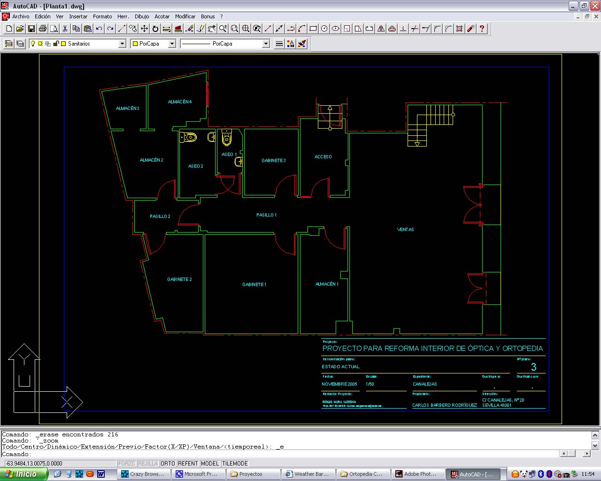Toggle REFENT object snap in status bar
This screenshot has width=601, height=481.
pos(188,464)
